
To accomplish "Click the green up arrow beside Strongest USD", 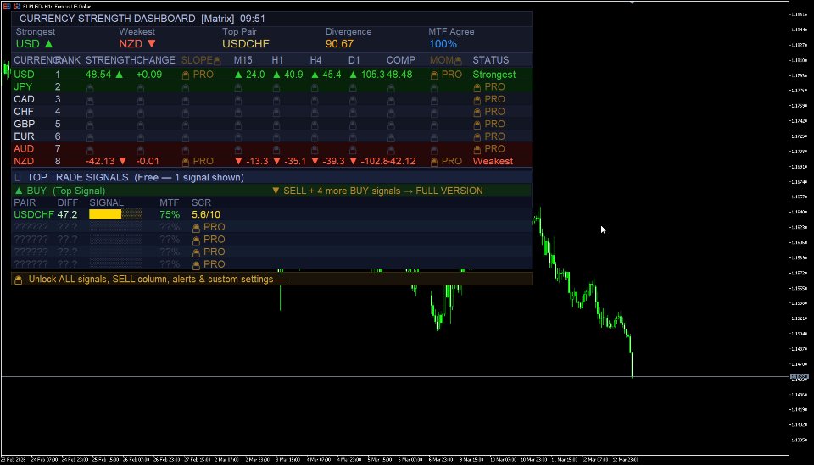I will tap(49, 43).
